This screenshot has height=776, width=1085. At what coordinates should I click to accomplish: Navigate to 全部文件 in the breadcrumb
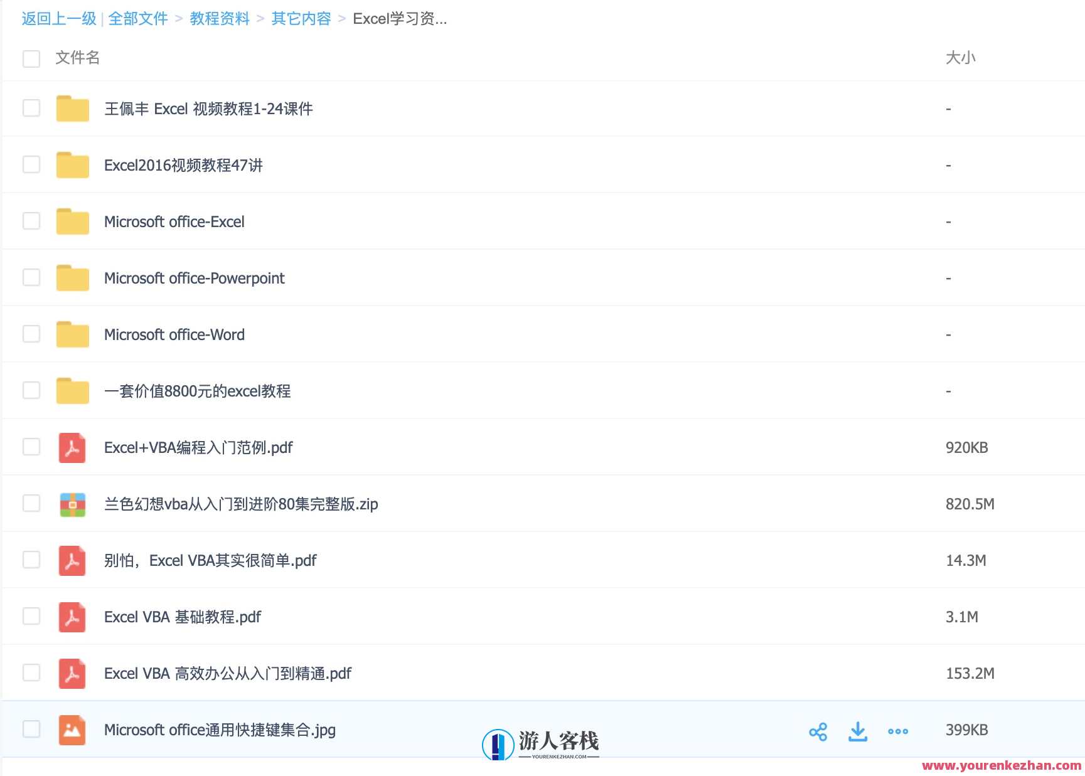coord(137,18)
